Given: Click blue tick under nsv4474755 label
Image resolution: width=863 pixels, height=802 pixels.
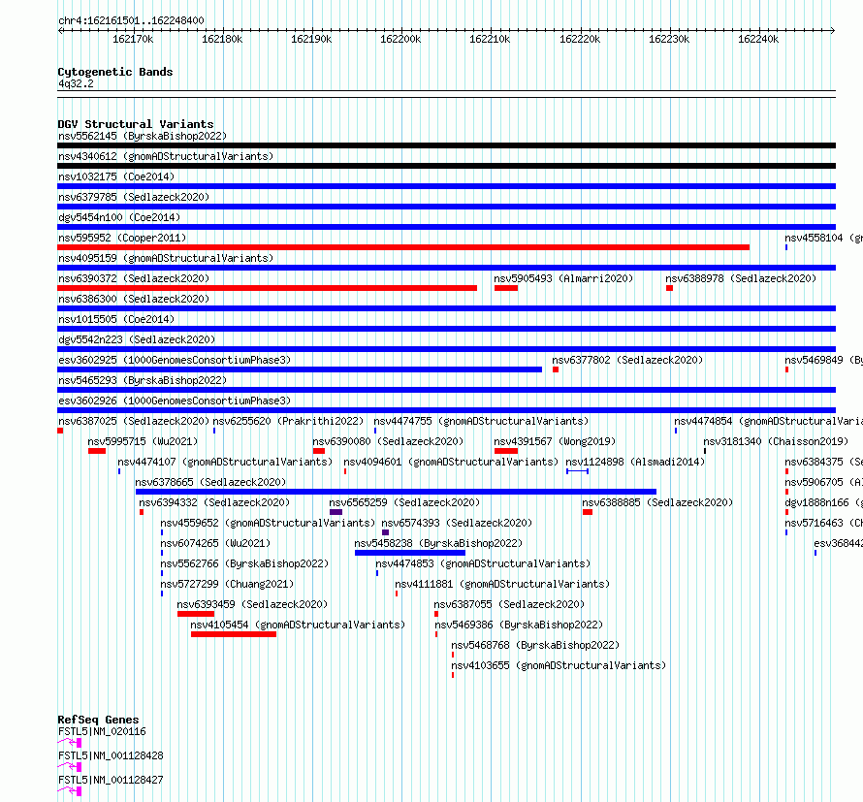Looking at the screenshot, I should [375, 431].
